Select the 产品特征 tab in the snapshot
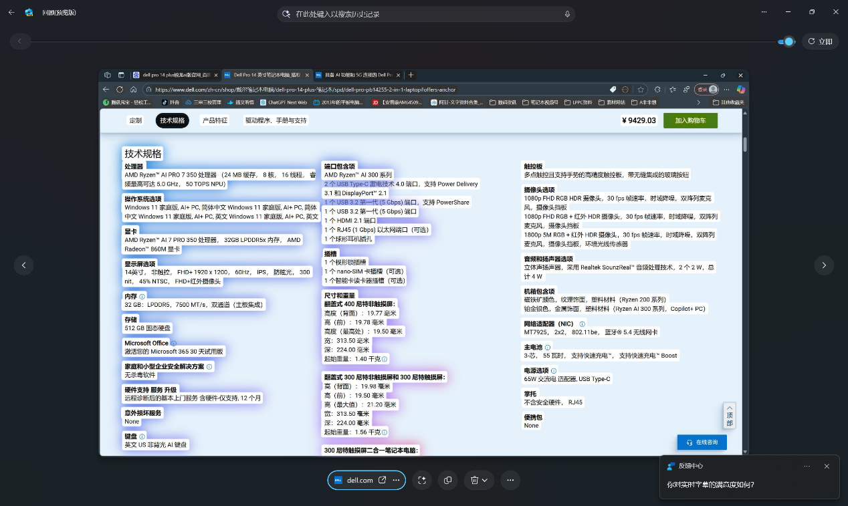The height and width of the screenshot is (506, 848). pyautogui.click(x=215, y=120)
